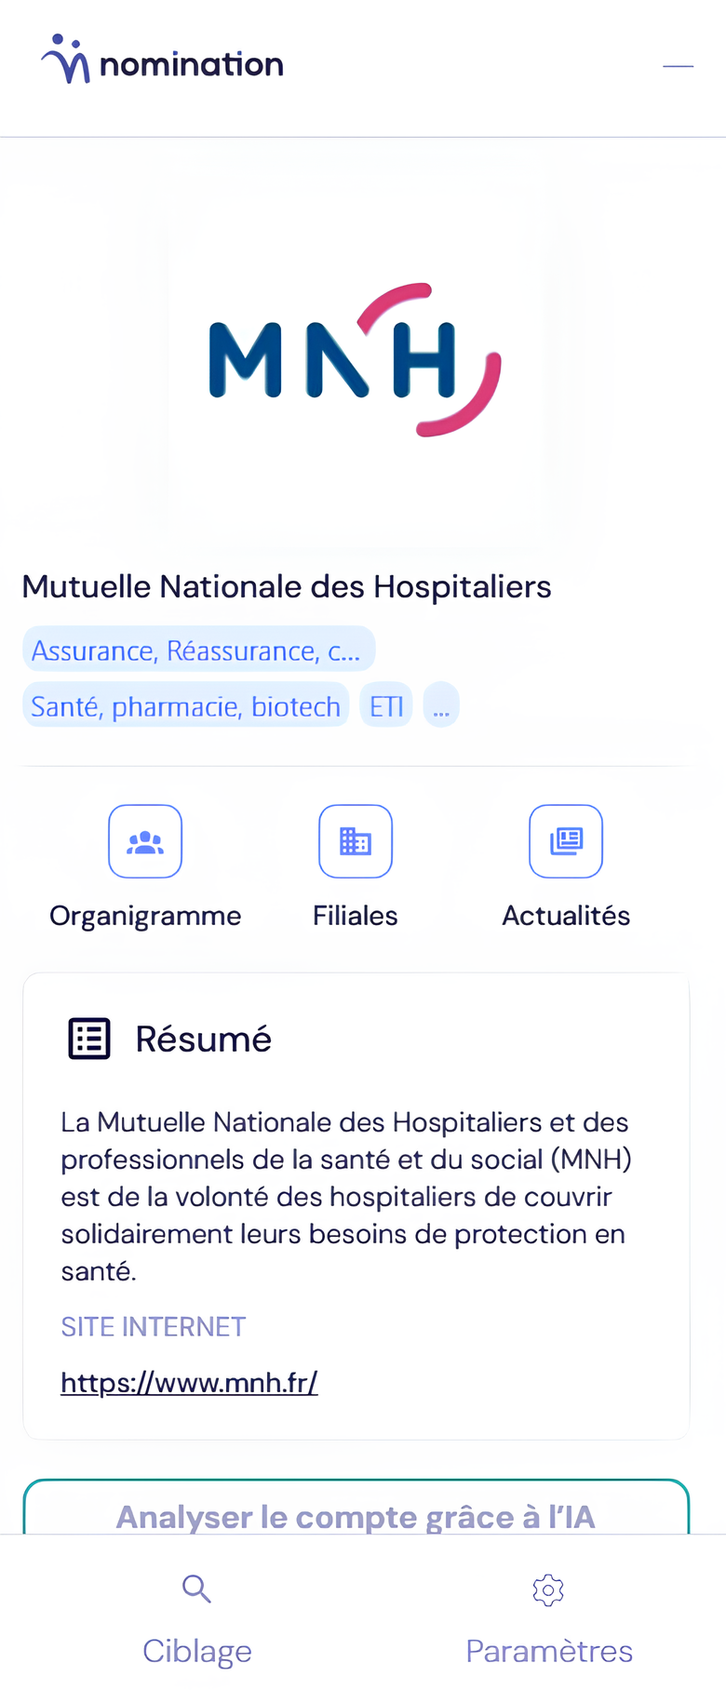The image size is (726, 1690).
Task: Click the Actualités label
Action: click(566, 916)
